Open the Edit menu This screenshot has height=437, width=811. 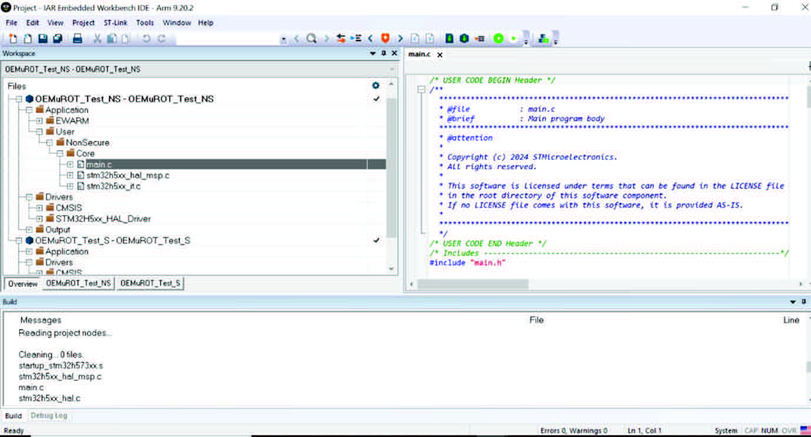point(32,23)
